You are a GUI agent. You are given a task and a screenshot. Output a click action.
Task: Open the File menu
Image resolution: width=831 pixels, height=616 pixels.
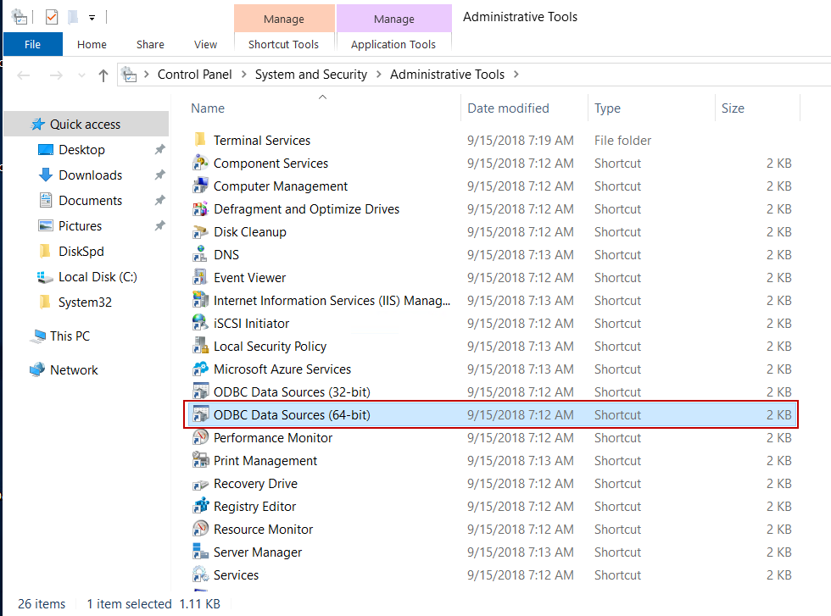pos(33,44)
